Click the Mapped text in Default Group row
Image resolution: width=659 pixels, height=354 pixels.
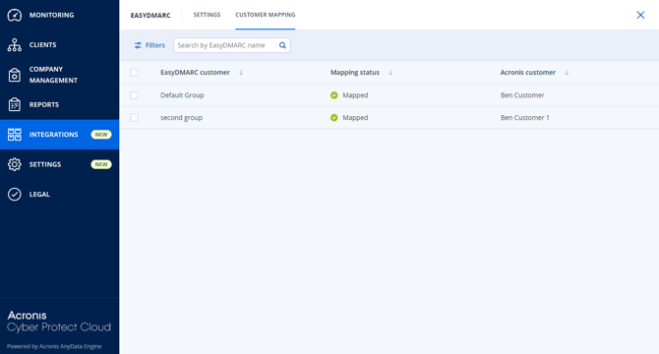355,95
